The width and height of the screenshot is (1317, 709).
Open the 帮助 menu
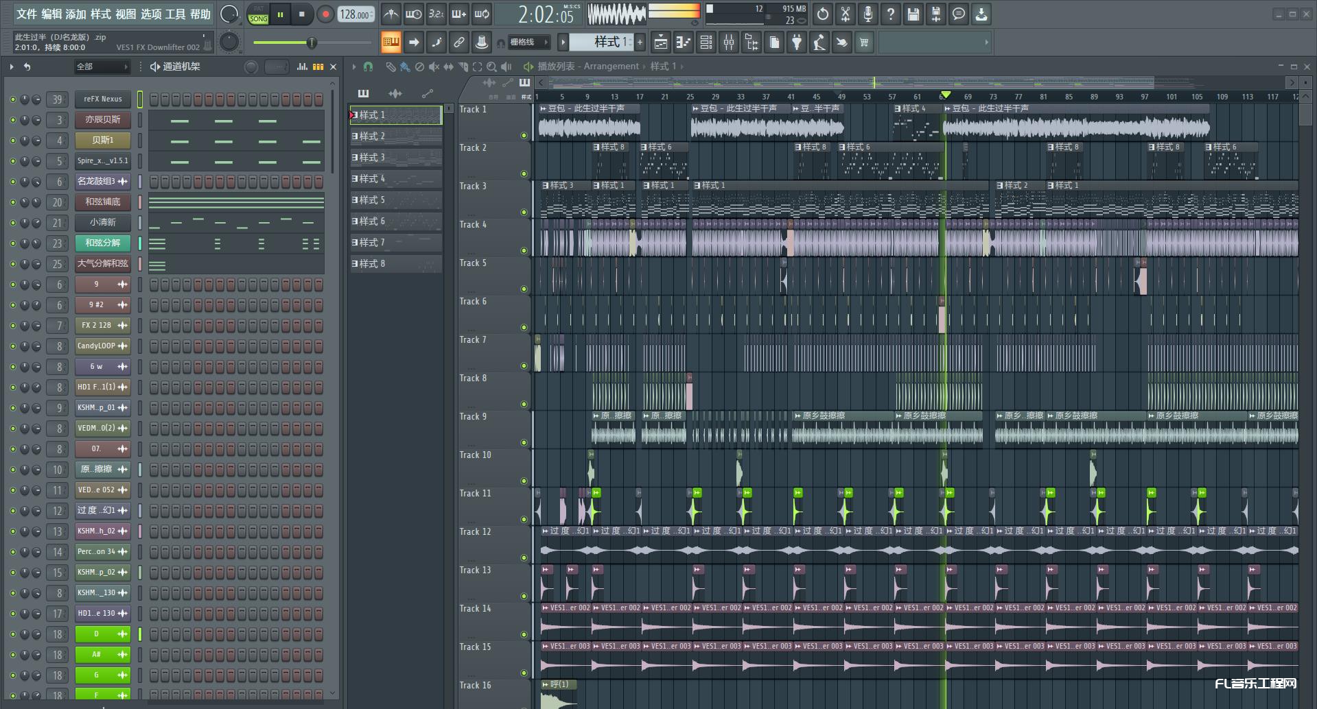[200, 14]
